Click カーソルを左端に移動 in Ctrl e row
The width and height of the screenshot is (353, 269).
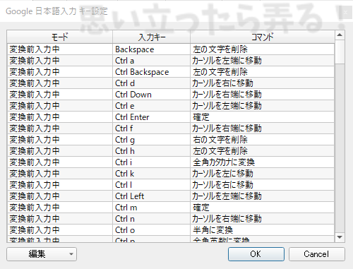pyautogui.click(x=263, y=106)
